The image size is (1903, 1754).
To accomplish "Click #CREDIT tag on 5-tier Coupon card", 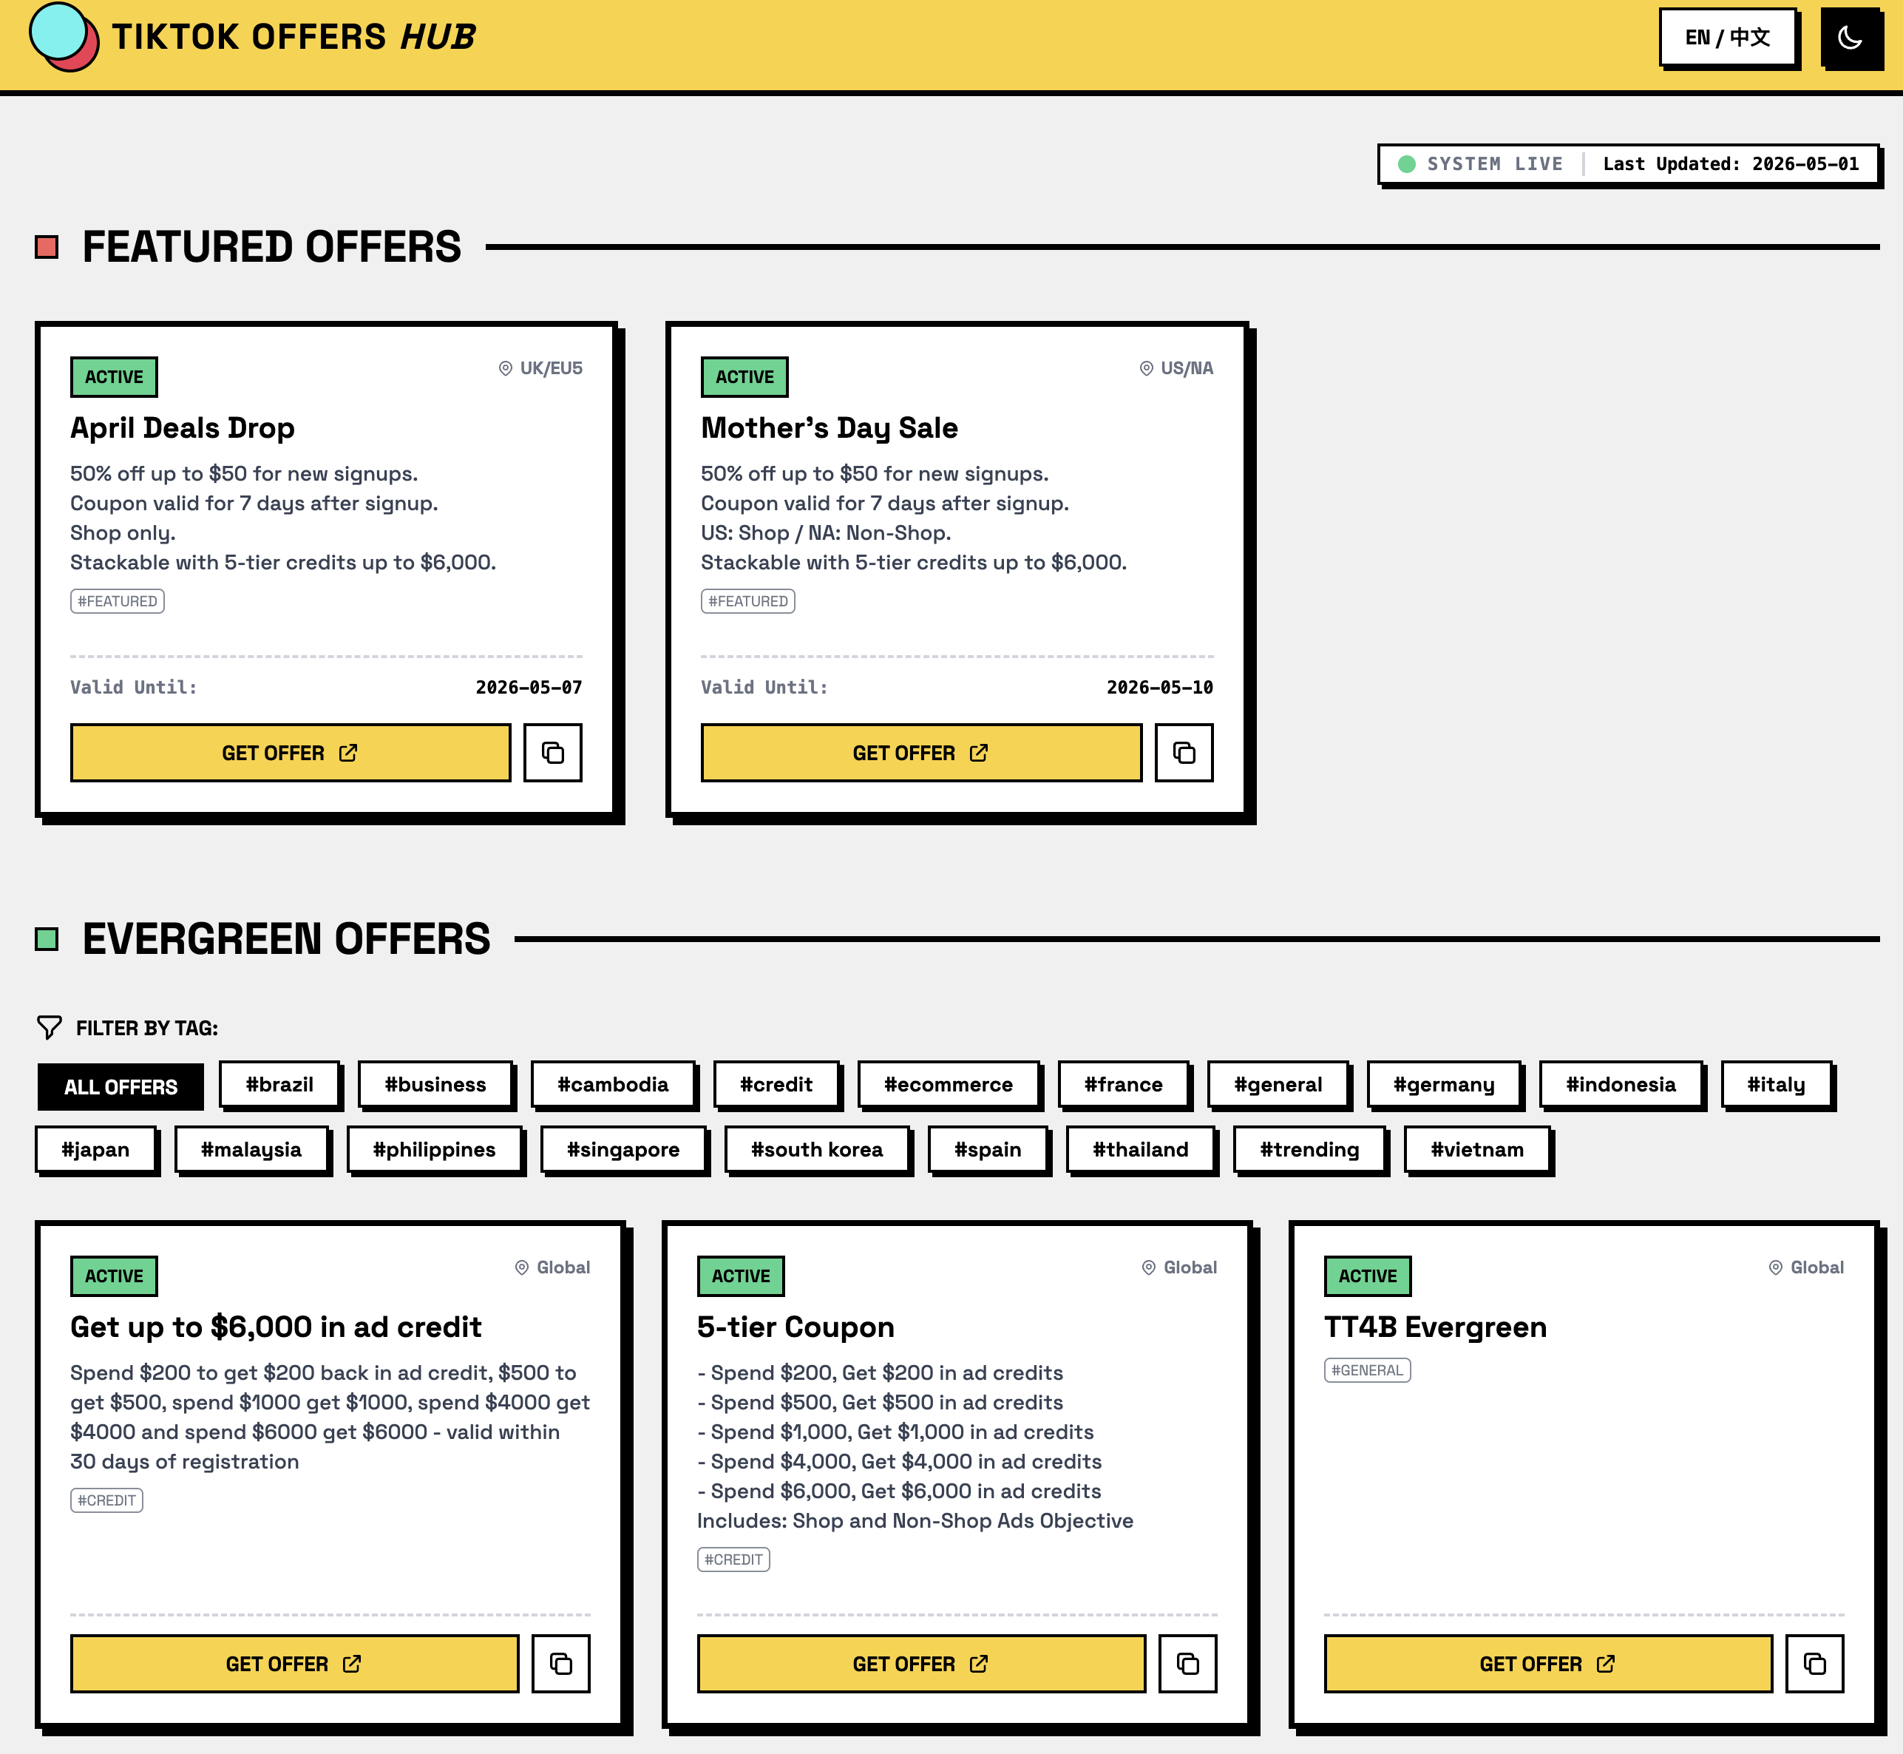I will (733, 1560).
